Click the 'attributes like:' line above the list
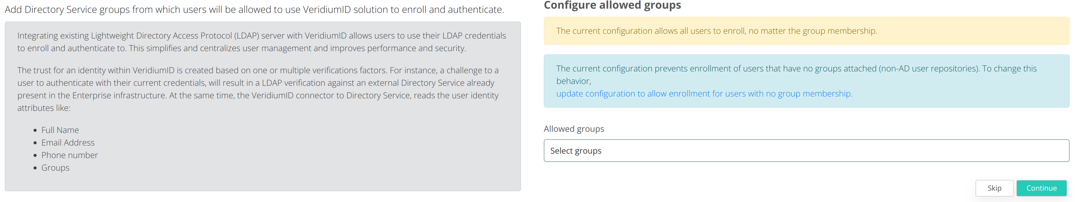The height and width of the screenshot is (202, 1075). (44, 108)
